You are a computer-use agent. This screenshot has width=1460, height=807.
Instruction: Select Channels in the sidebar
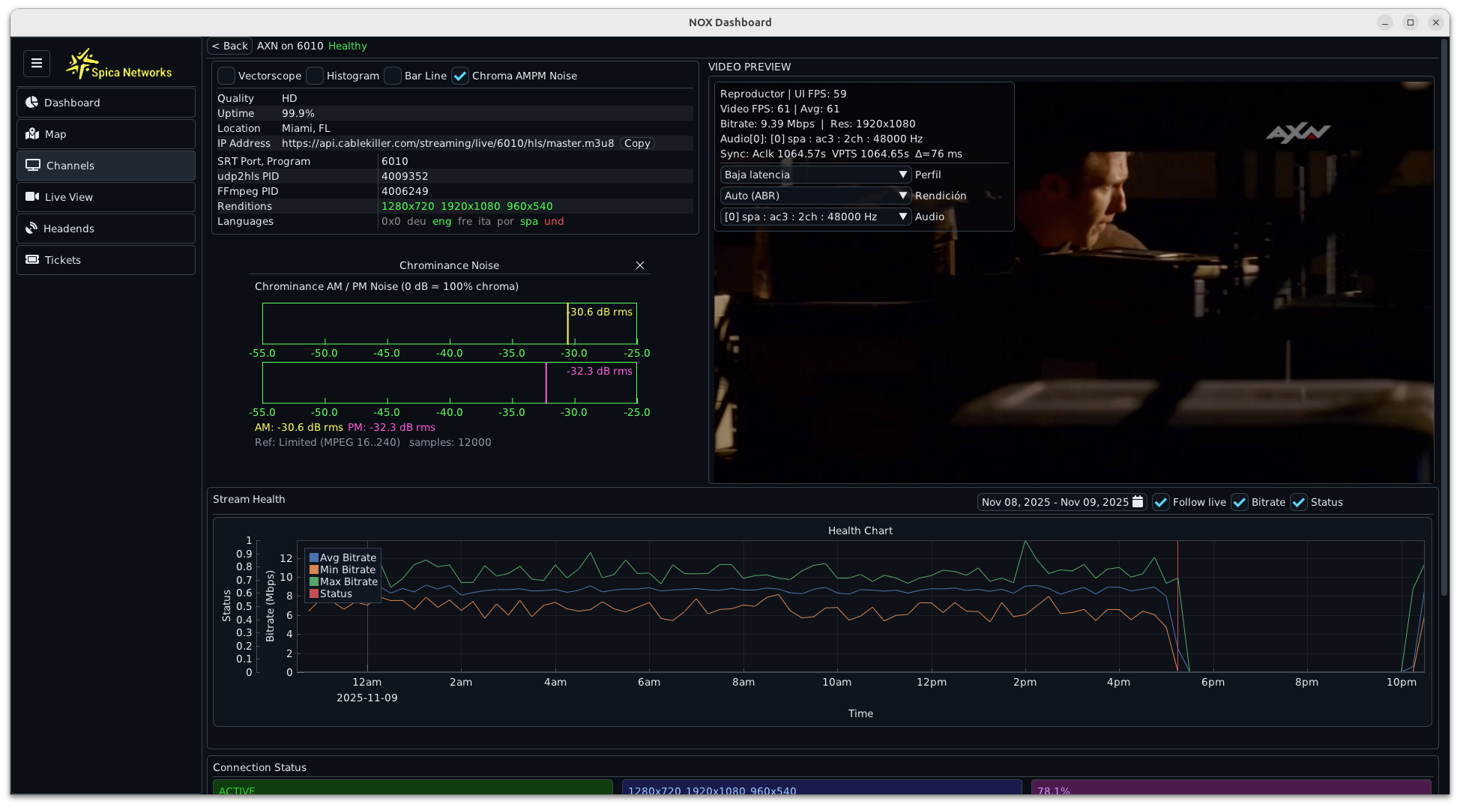coord(106,166)
